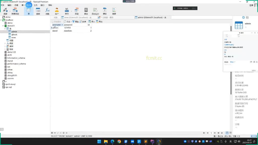Screen dimensions: 258x145
Task: Toggle the right information pane visibility
Action: (256, 136)
